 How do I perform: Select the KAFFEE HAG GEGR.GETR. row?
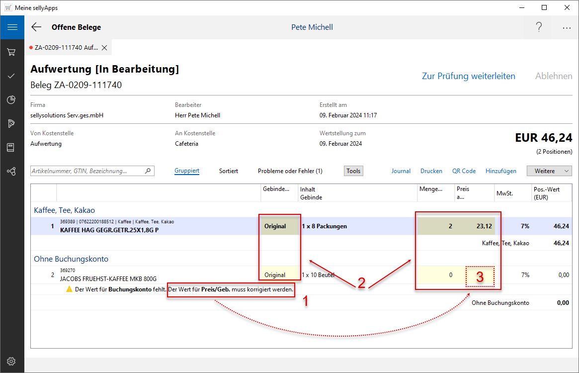149,226
